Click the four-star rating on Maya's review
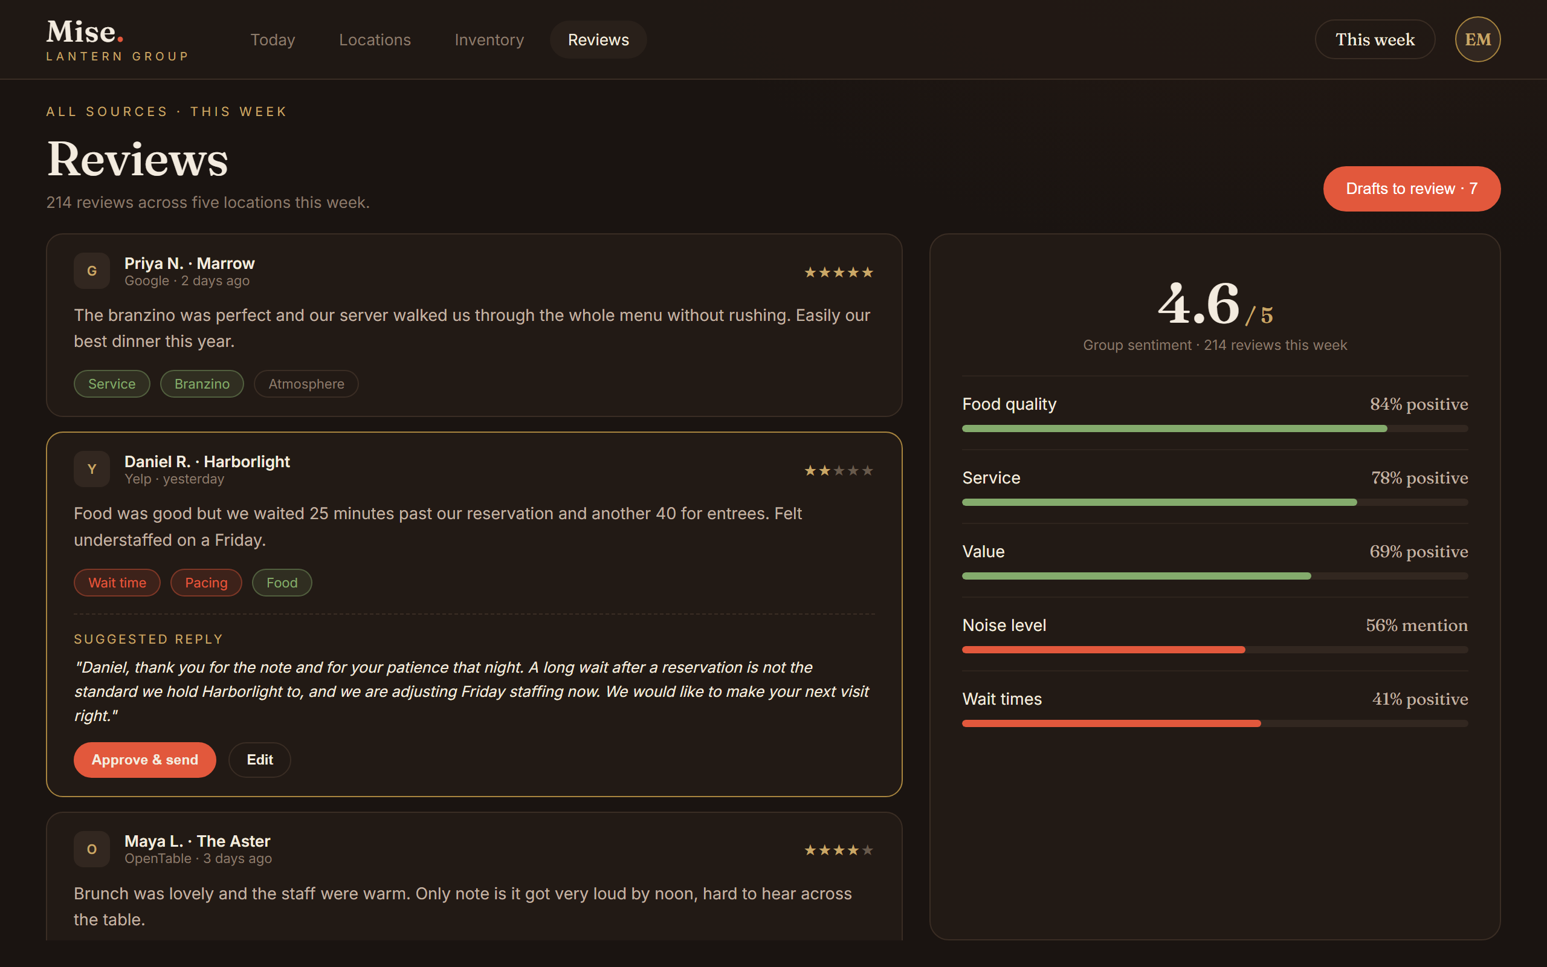This screenshot has width=1547, height=967. click(x=839, y=850)
